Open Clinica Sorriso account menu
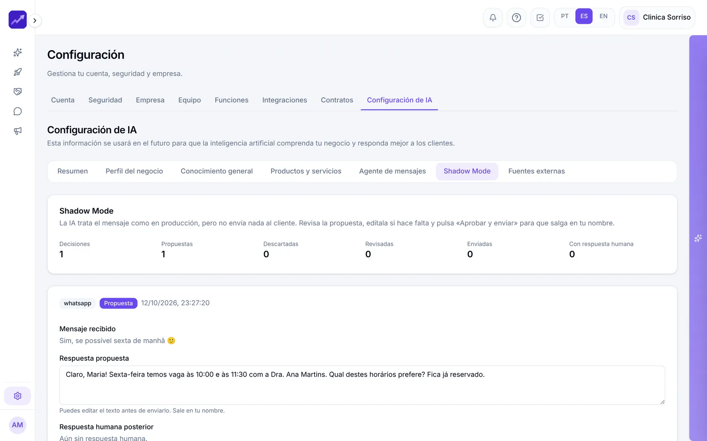 coord(657,18)
